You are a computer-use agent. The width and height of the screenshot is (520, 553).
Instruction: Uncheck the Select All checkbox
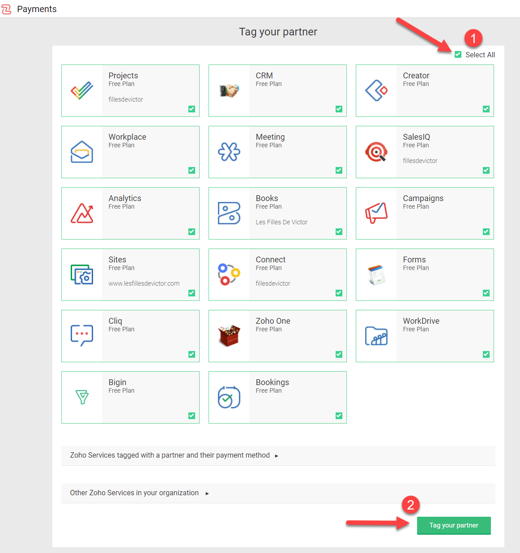pyautogui.click(x=458, y=55)
